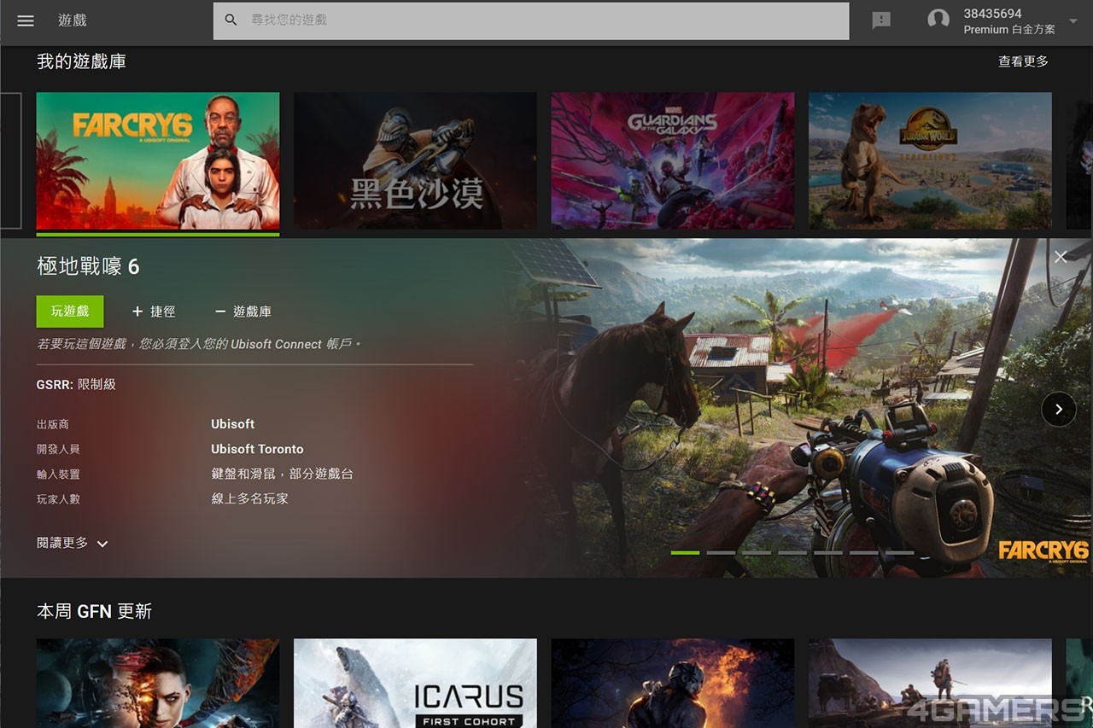Click the search magnifier icon
The height and width of the screenshot is (728, 1093).
[231, 20]
